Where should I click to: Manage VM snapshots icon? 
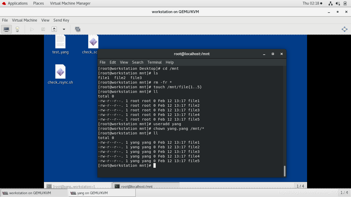point(78,29)
